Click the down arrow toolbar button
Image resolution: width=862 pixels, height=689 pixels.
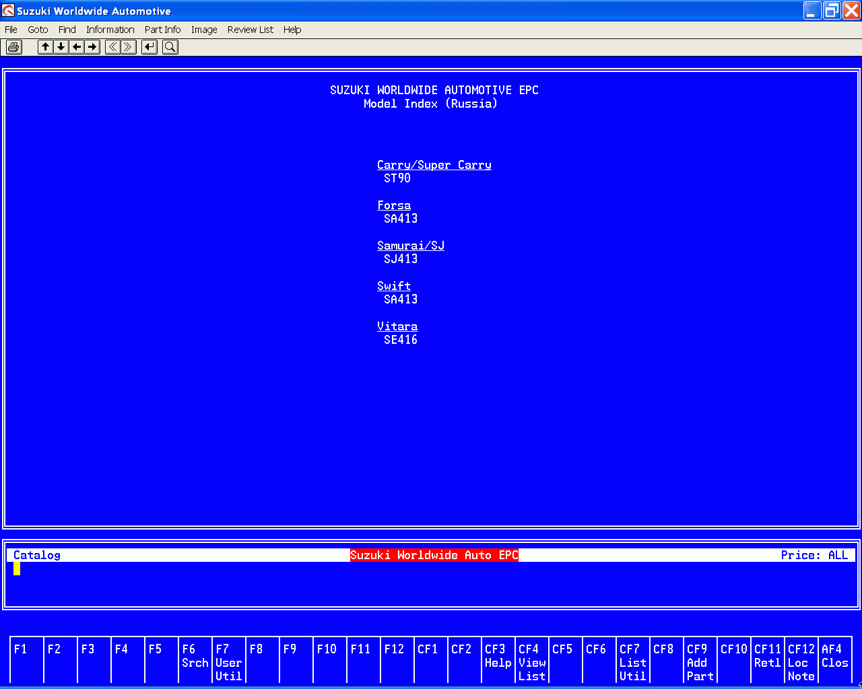tap(61, 47)
